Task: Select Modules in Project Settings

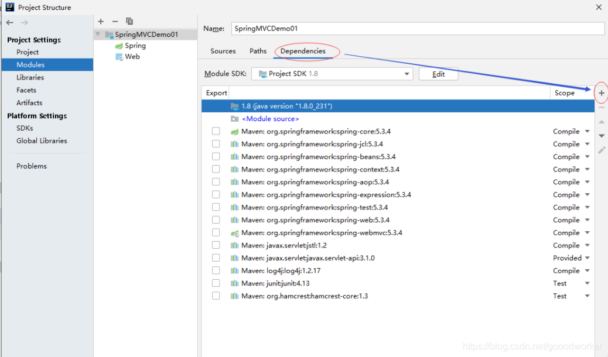Action: tap(30, 65)
